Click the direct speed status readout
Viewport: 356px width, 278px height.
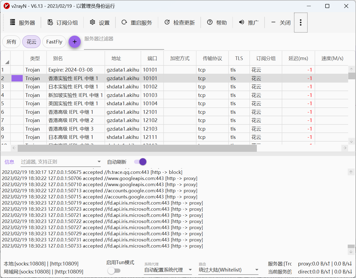[325, 272]
